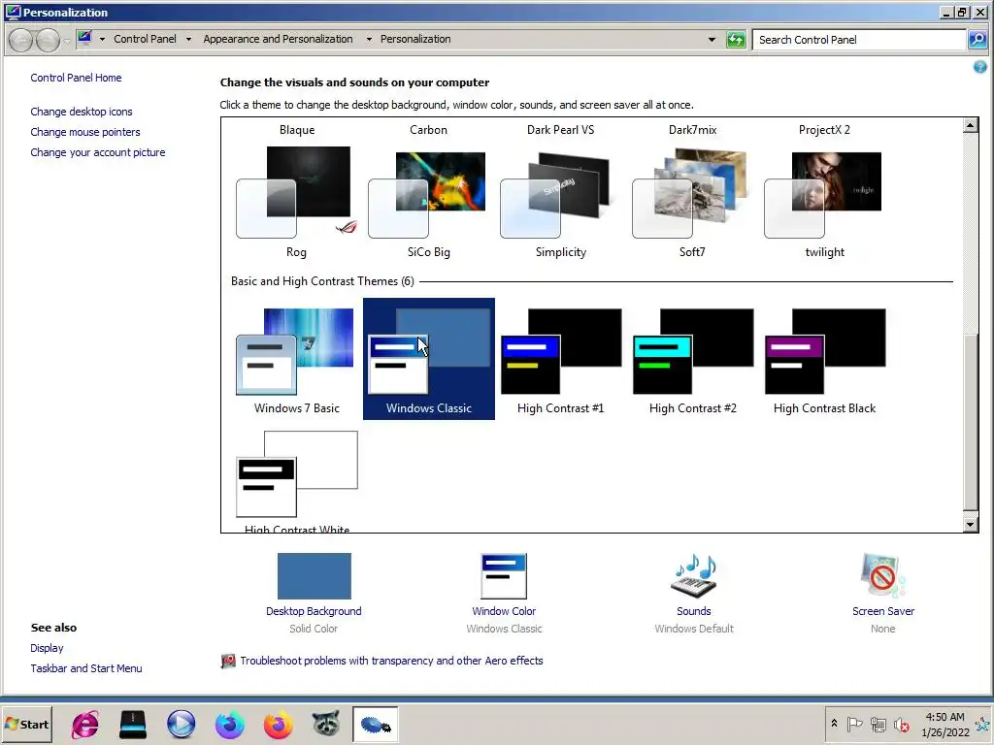
Task: Open the recent pages dropdown arrow
Action: (x=67, y=42)
